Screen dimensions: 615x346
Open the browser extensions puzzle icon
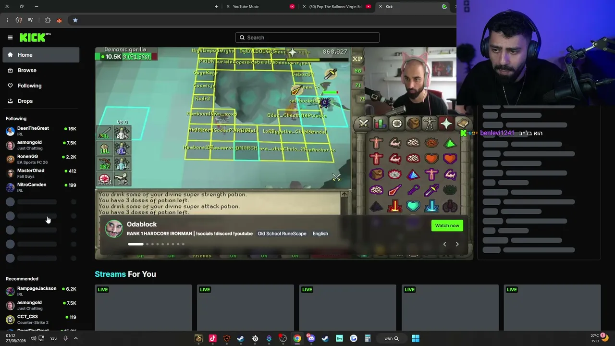(x=48, y=20)
